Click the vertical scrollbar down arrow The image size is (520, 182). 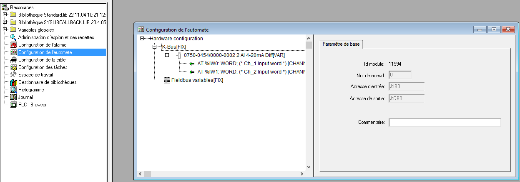click(309, 167)
